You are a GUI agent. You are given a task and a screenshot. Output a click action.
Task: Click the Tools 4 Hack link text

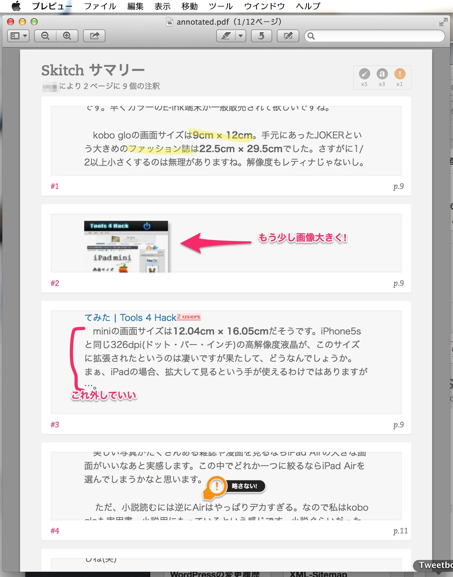(148, 318)
